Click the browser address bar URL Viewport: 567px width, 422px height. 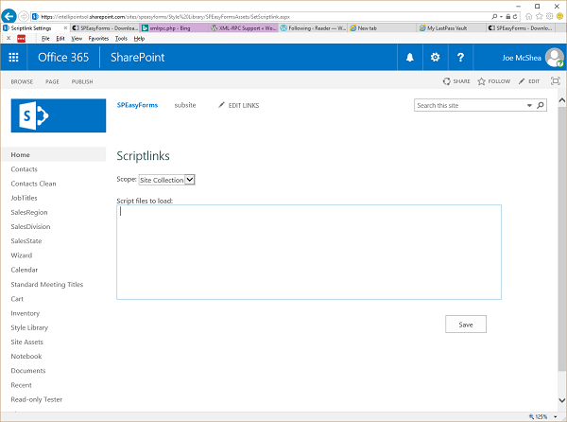coord(165,17)
